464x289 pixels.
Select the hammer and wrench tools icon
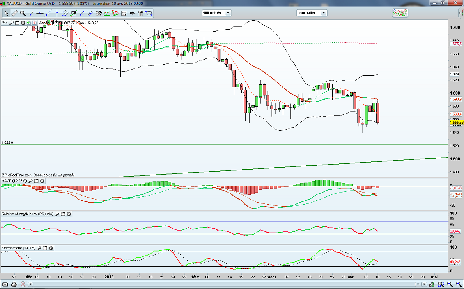(99, 13)
